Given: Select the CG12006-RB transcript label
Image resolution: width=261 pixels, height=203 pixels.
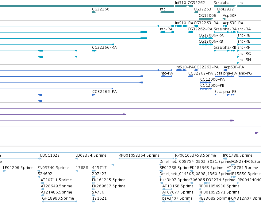Looking at the screenshot, I should click(x=211, y=41).
